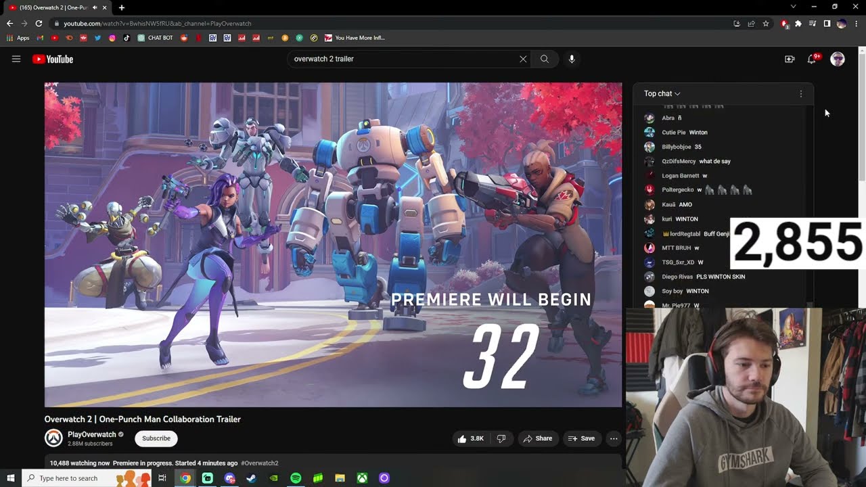Mute the tab via speaker icon
866x487 pixels.
pos(95,7)
